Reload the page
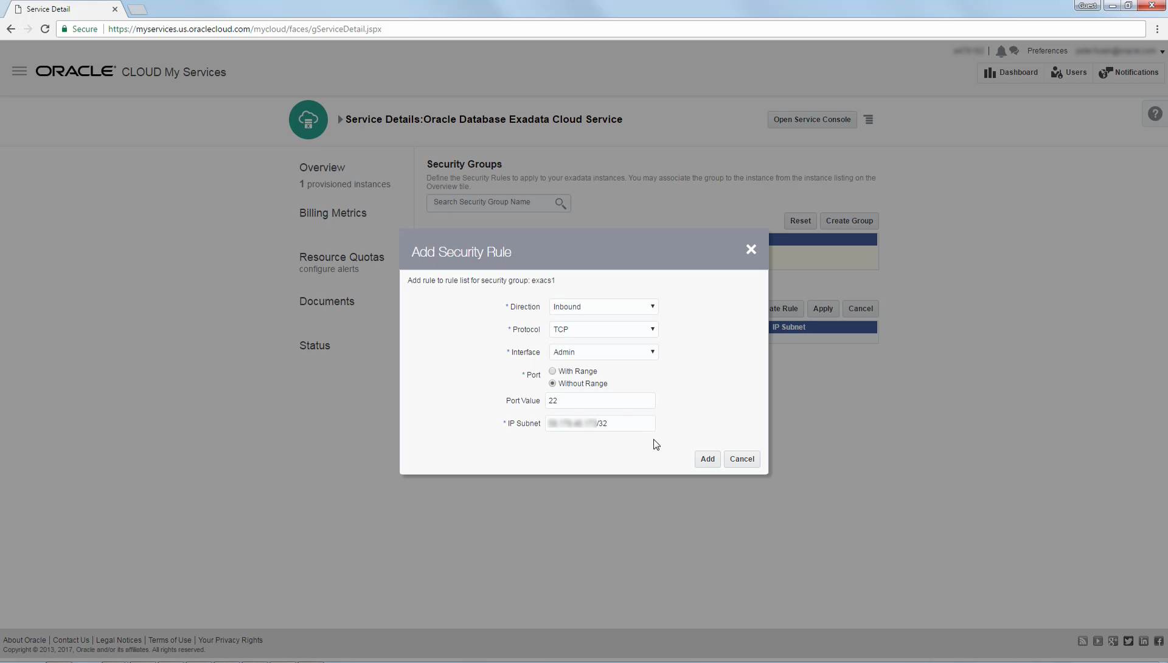Screen dimensions: 1168x663 click(45, 29)
